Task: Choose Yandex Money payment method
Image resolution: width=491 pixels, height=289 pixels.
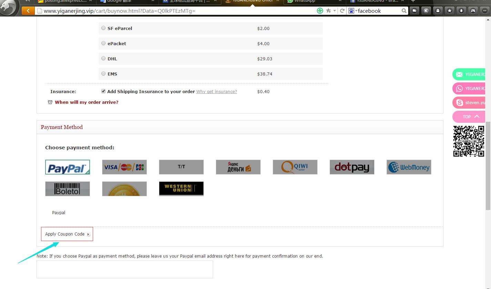Action: 238,167
